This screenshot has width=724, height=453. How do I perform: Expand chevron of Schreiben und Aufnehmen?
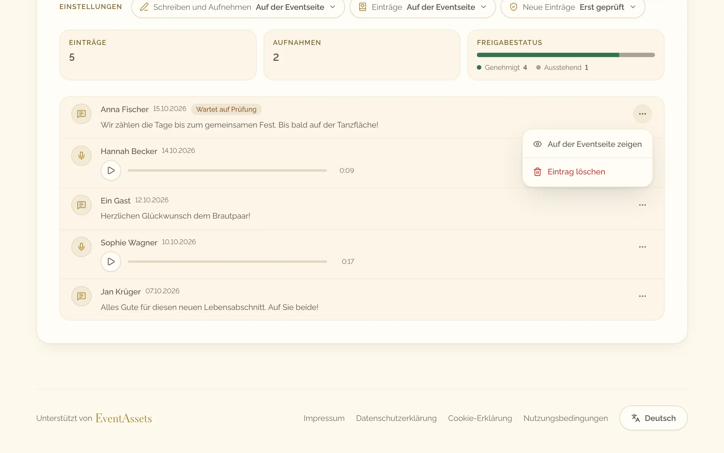point(333,7)
